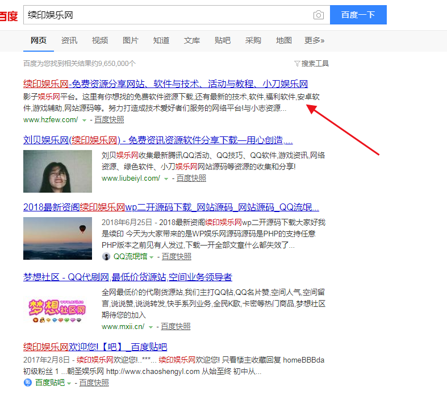The width and height of the screenshot is (447, 395).
Task: Click the 百度贴吧 source name
Action: pos(50,382)
